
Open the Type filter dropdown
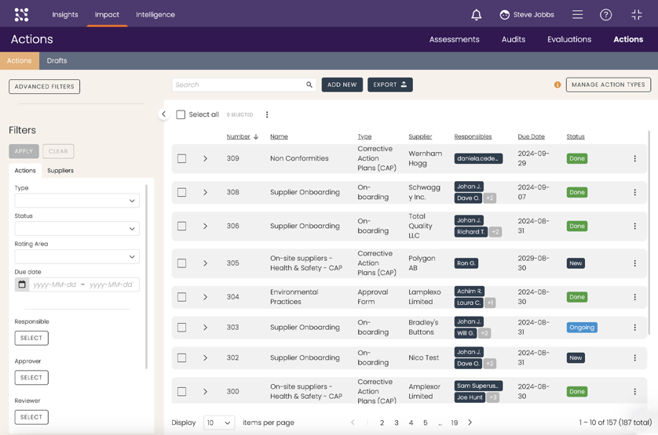pos(77,201)
